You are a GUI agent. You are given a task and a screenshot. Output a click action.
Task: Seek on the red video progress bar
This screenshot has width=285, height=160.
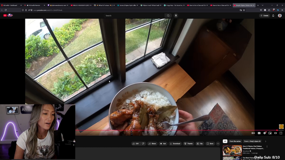tap(176, 130)
